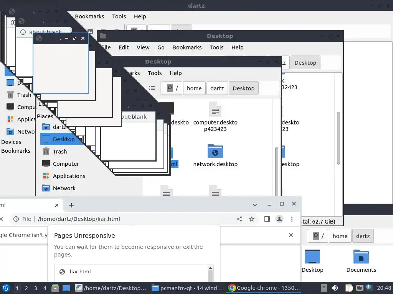
Task: Open Tools menu in back Desktop window
Action: [216, 47]
